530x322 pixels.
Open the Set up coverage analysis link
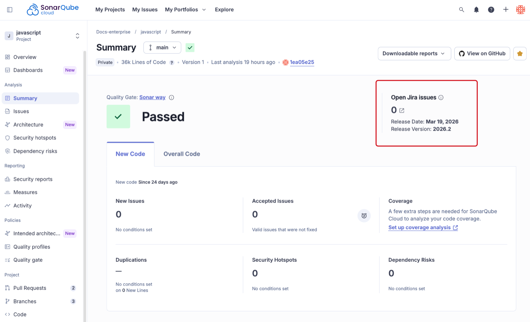(x=420, y=227)
